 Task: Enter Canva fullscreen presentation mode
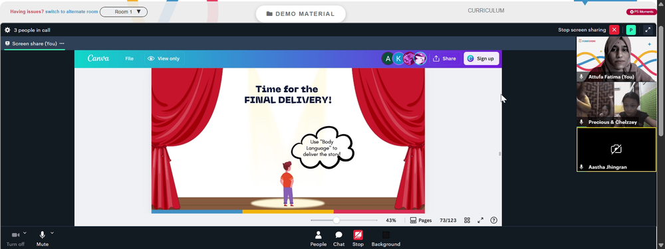pos(481,220)
